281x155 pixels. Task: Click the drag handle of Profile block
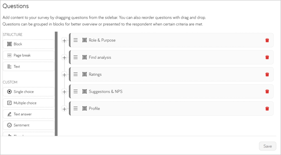pos(76,108)
